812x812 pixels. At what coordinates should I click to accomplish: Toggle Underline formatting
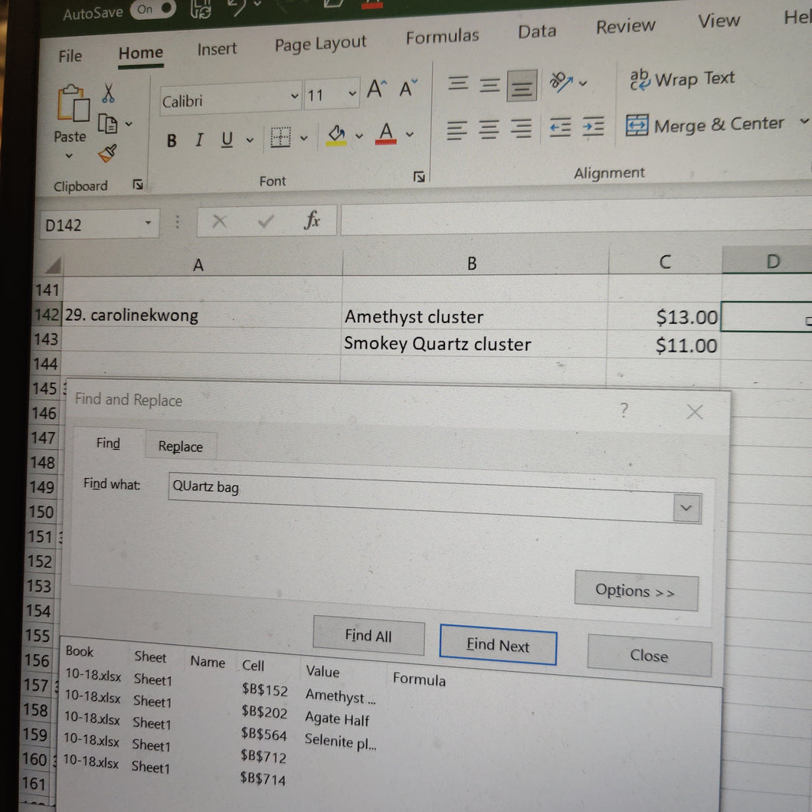coord(227,139)
